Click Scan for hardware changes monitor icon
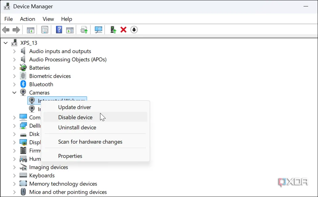 point(99,30)
